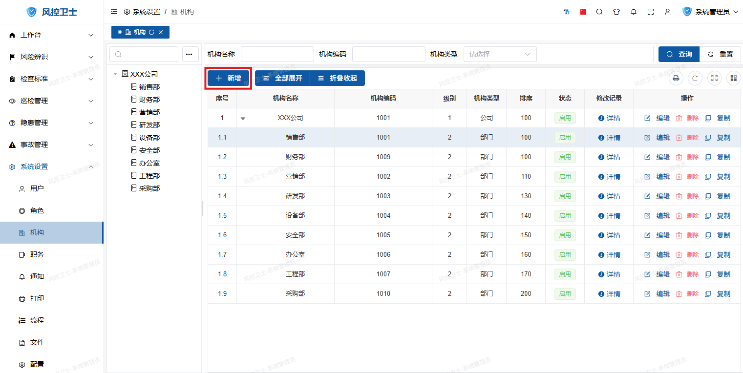Collapse XXX公司 row in the table

[243, 118]
